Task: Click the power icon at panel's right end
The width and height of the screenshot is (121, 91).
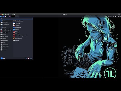Action: pyautogui.click(x=120, y=16)
